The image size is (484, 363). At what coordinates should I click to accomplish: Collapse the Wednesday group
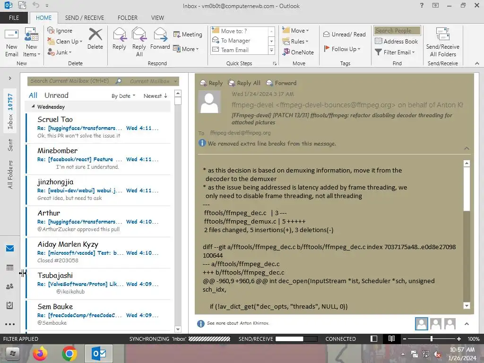33,106
